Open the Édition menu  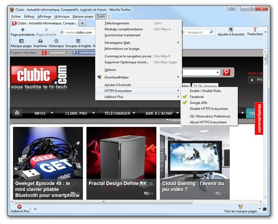tap(29, 17)
